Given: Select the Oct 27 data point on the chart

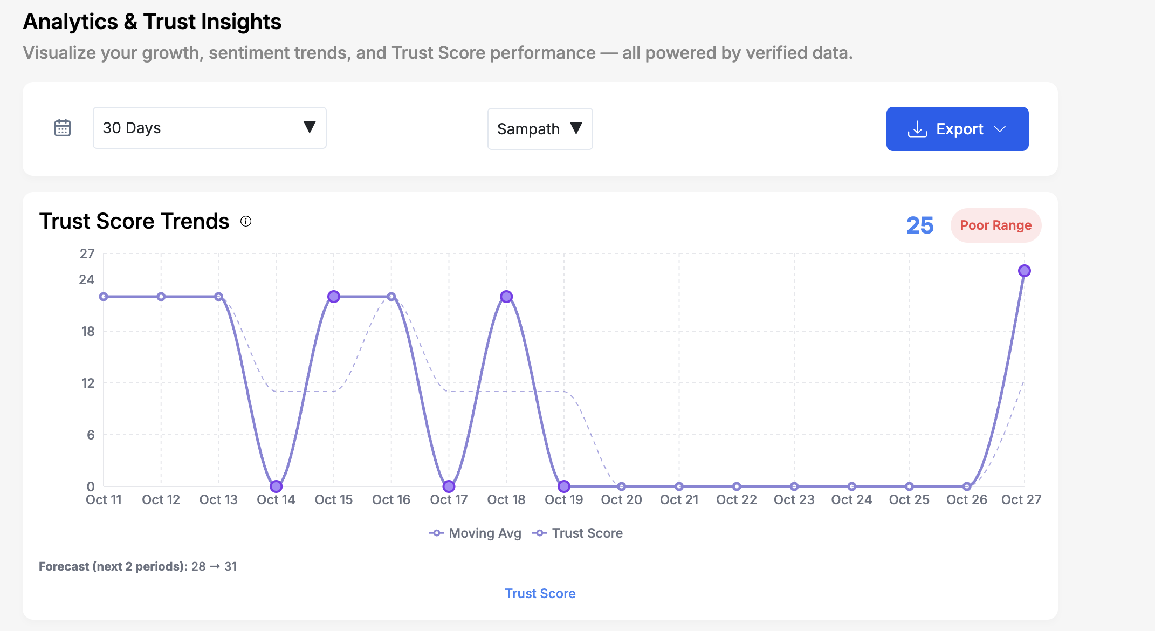Looking at the screenshot, I should tap(1023, 271).
